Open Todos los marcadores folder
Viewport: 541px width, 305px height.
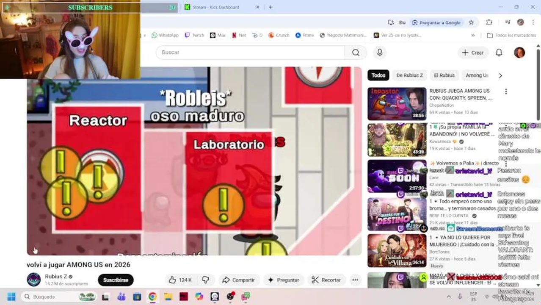(511, 35)
